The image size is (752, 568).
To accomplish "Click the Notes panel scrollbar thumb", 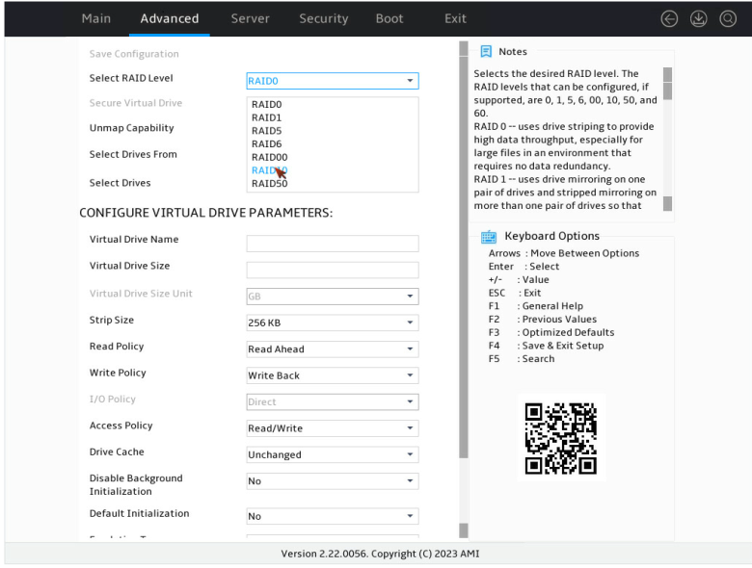I will tap(667, 91).
